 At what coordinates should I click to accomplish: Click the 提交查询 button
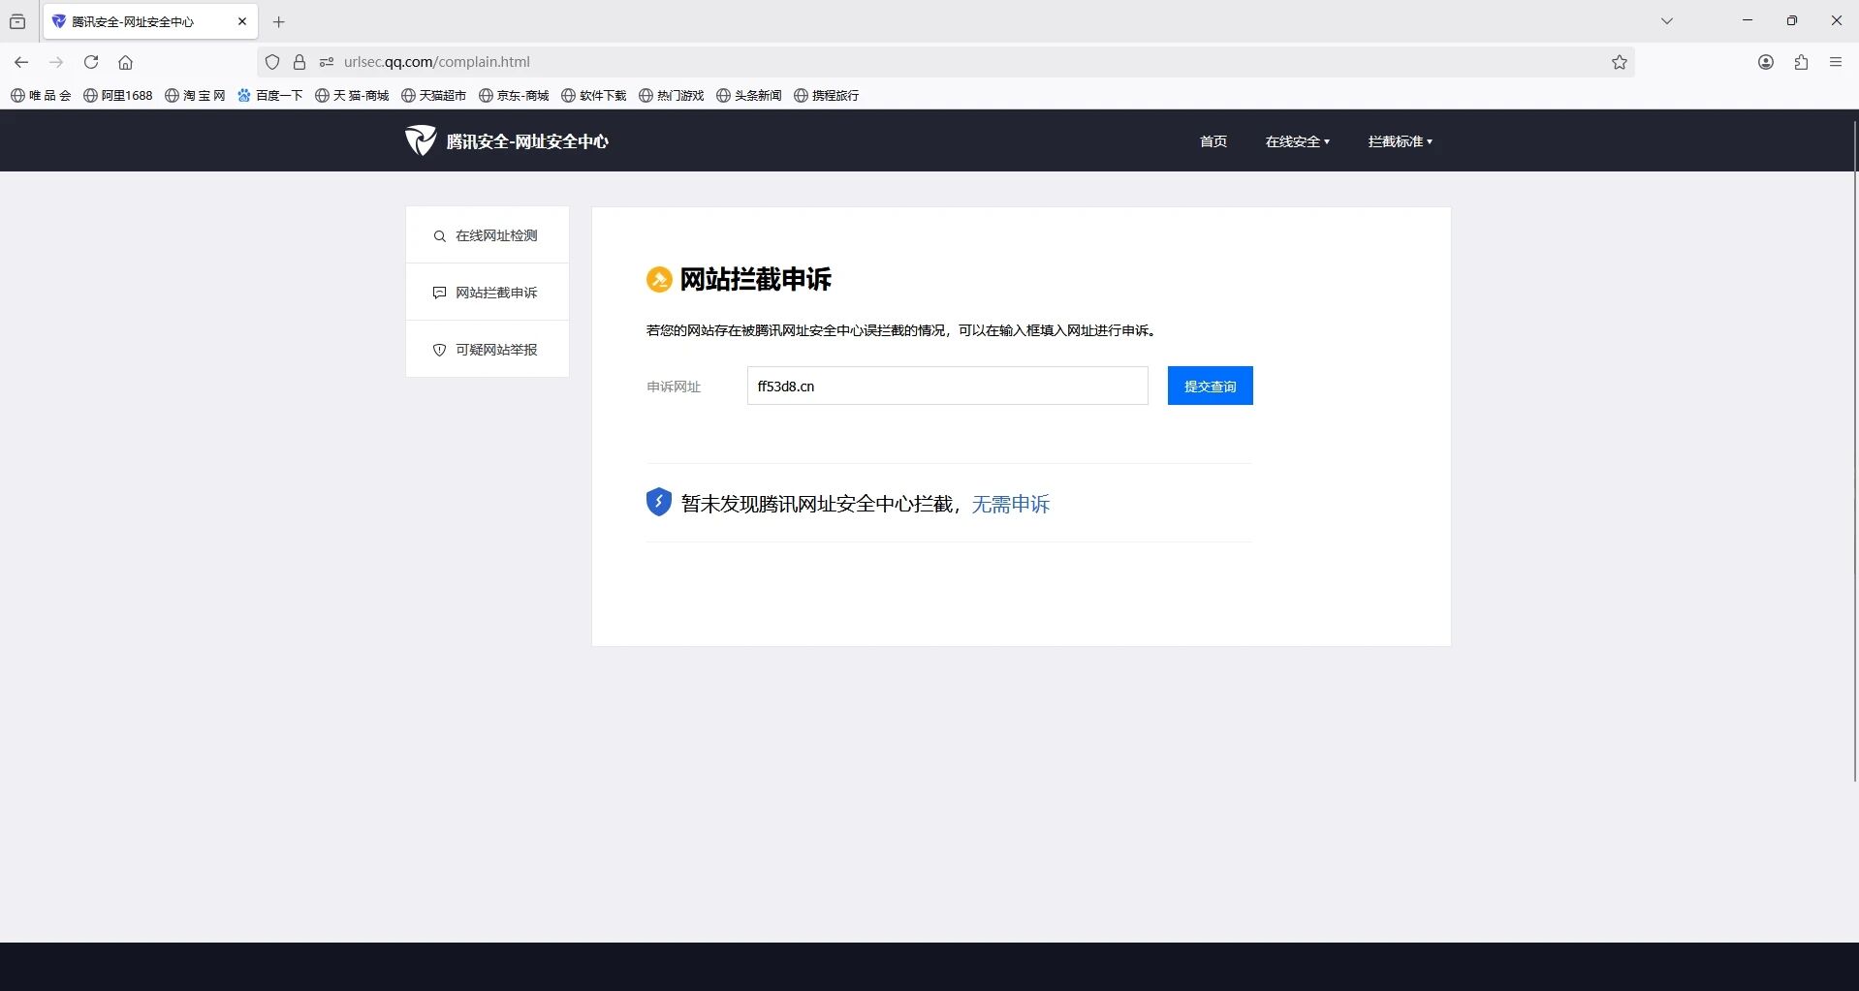1211,386
